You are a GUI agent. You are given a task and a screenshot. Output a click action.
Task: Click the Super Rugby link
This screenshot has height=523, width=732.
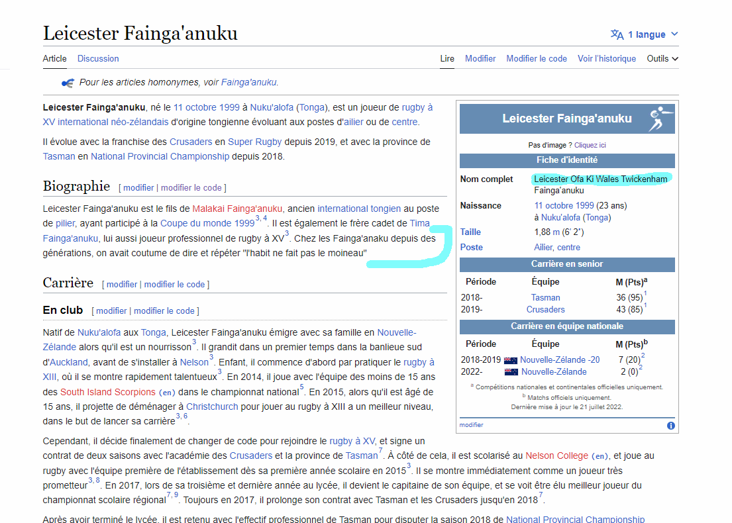pyautogui.click(x=255, y=142)
